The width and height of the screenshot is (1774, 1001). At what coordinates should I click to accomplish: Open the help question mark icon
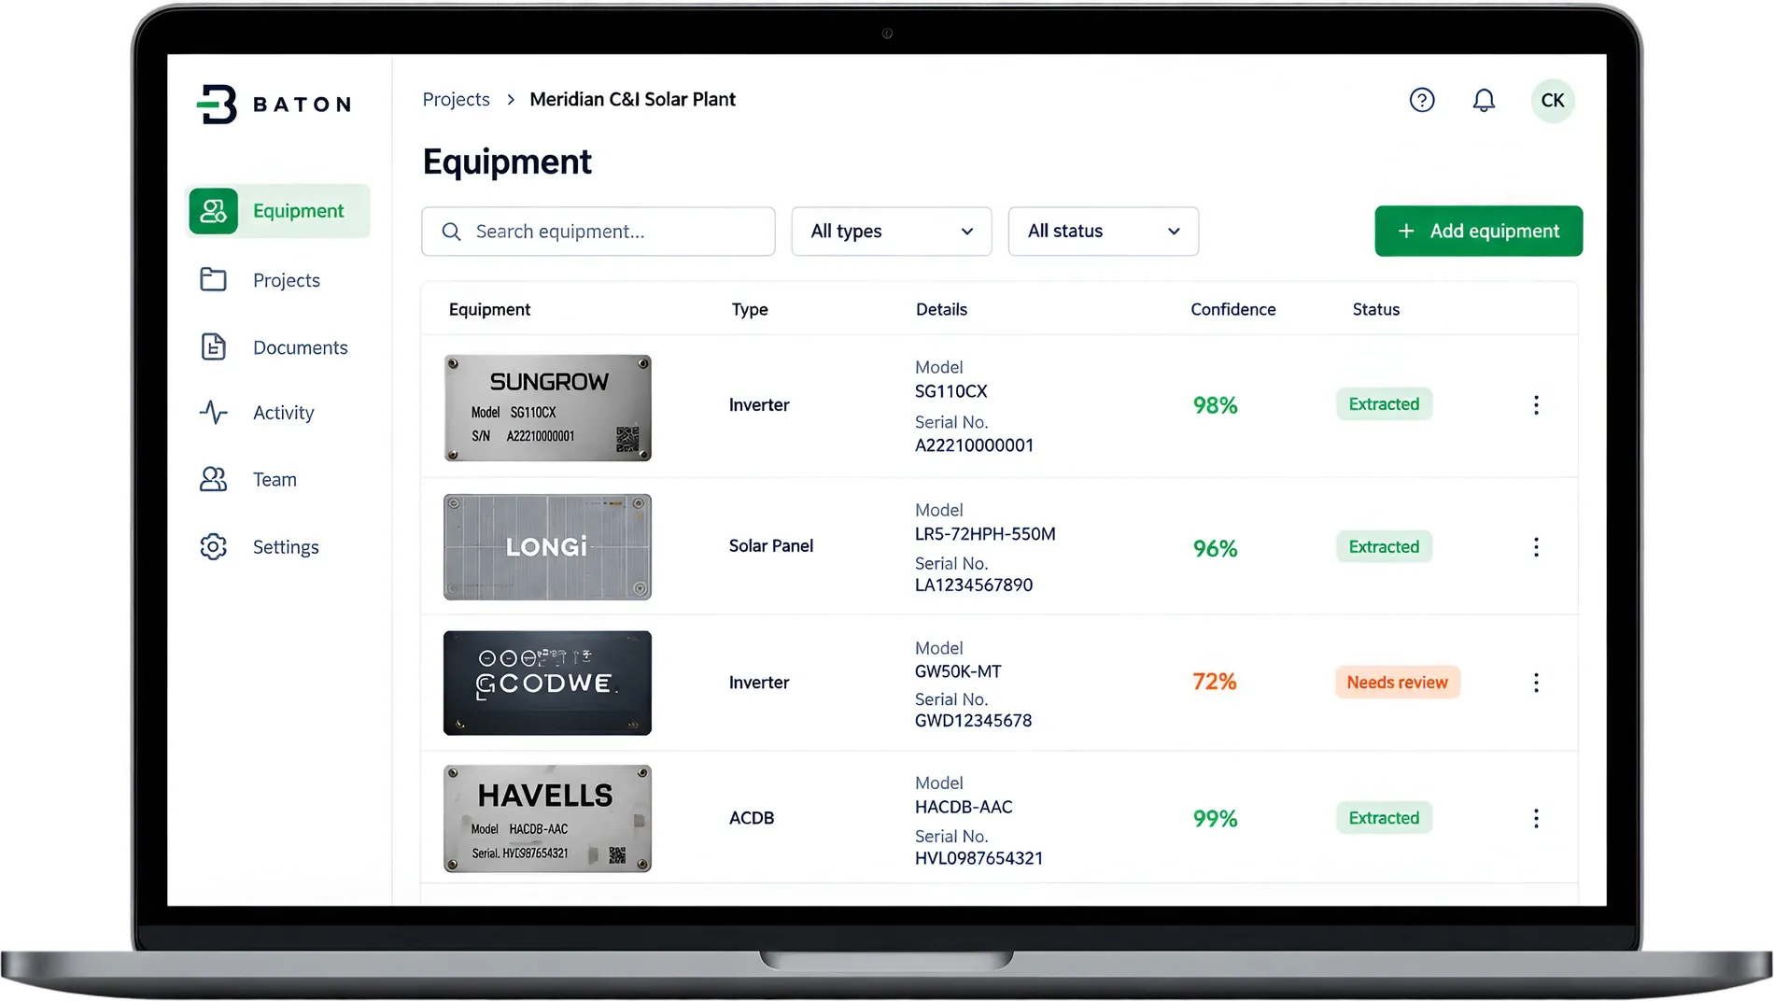click(x=1421, y=100)
